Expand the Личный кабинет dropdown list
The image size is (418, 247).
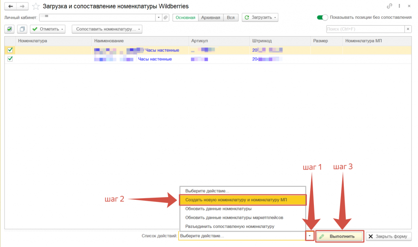point(158,18)
